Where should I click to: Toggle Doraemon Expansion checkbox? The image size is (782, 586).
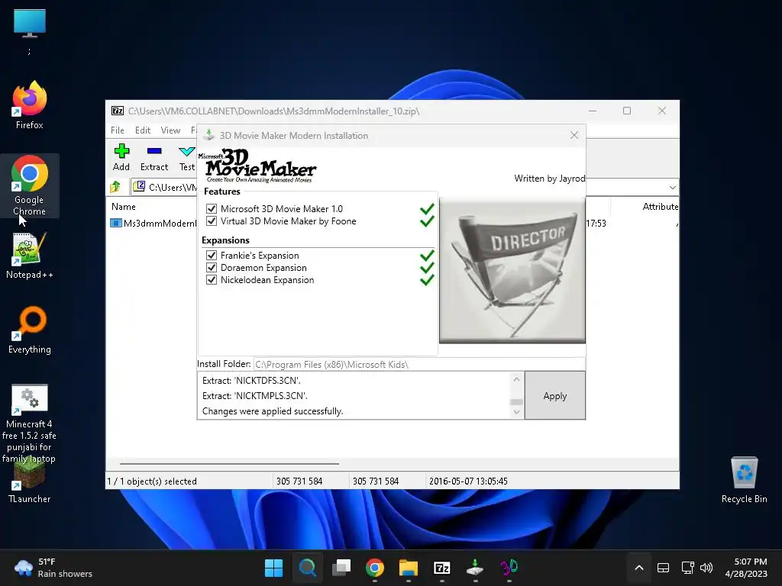click(x=212, y=268)
